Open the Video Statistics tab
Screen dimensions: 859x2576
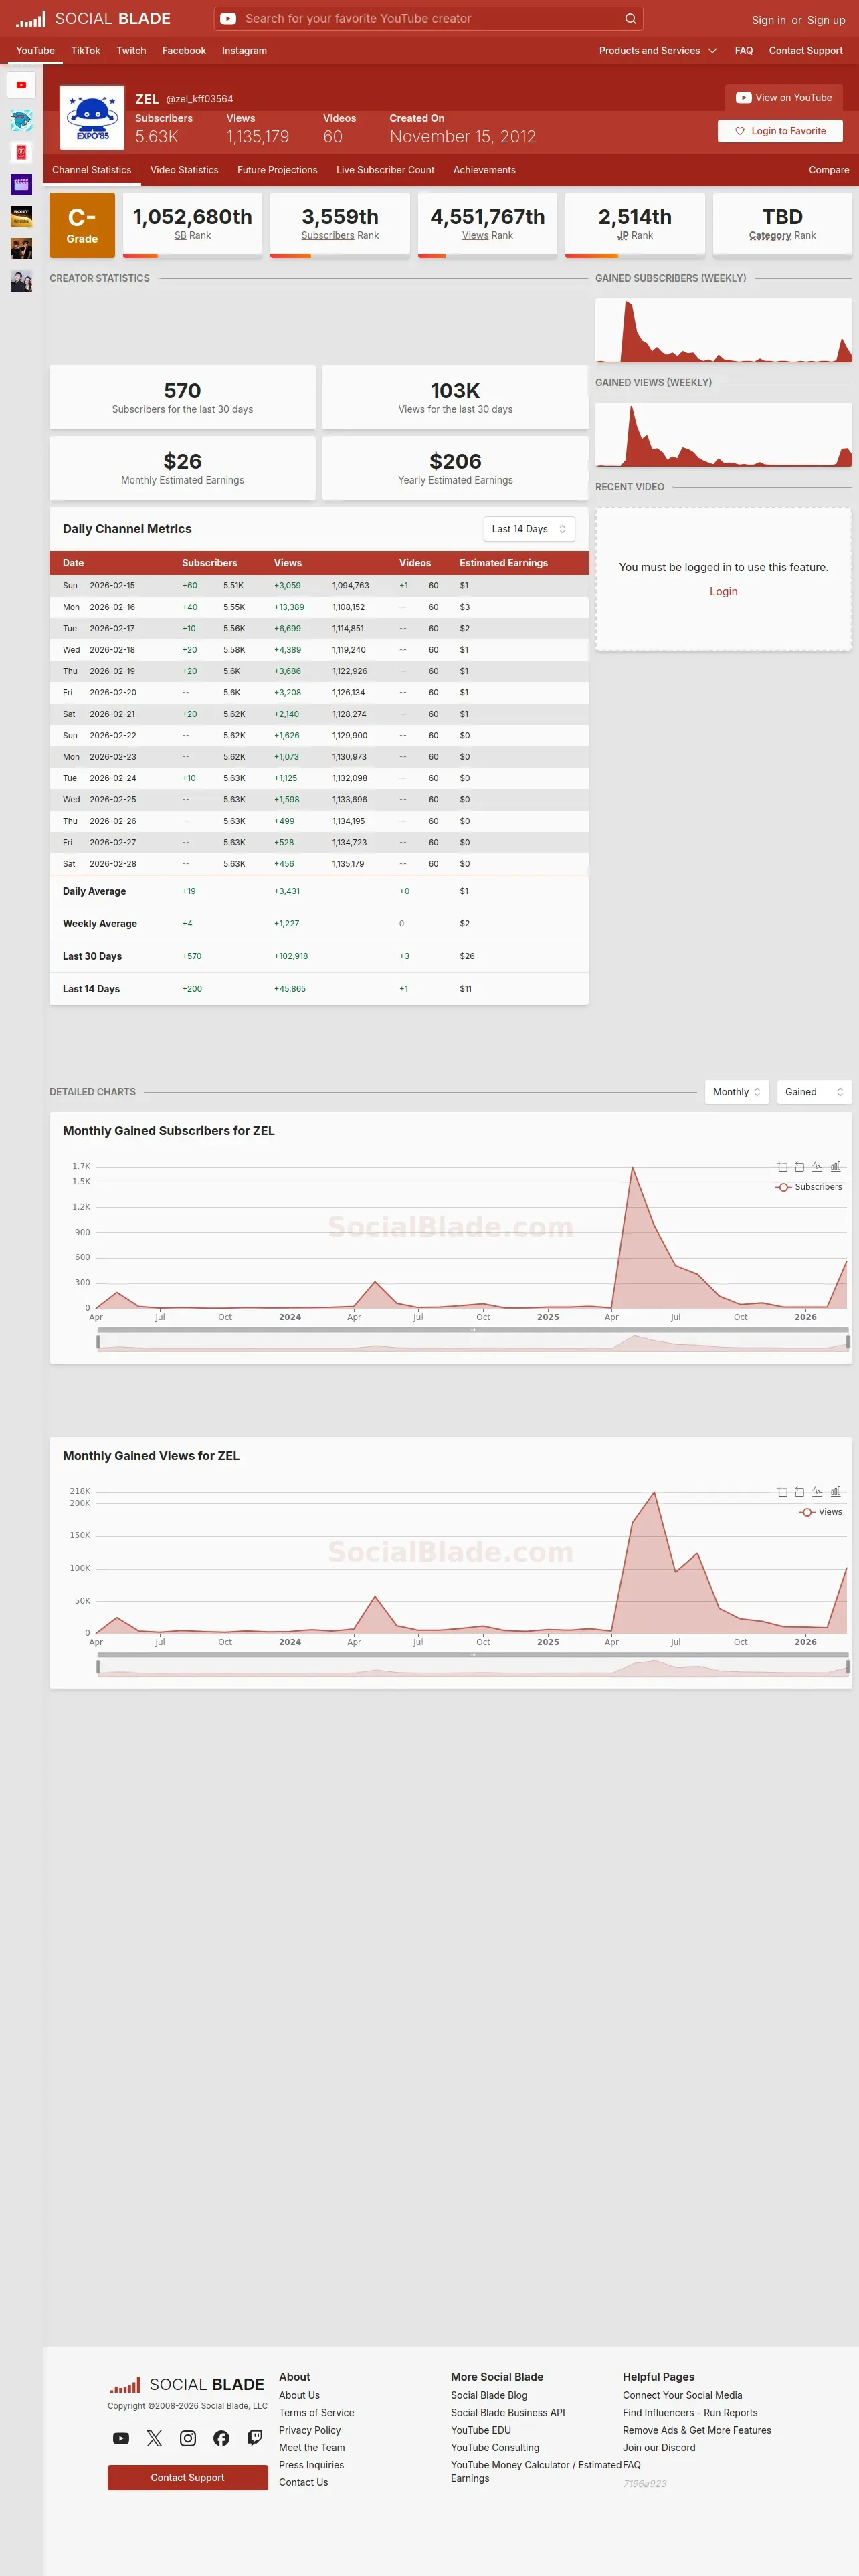tap(184, 170)
